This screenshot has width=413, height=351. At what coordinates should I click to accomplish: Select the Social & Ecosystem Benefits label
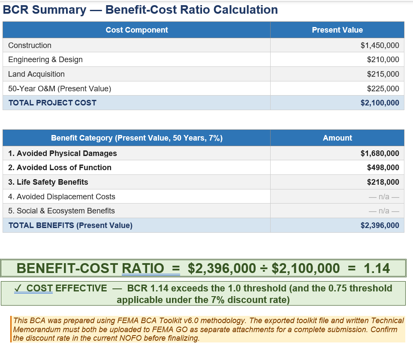pos(61,211)
